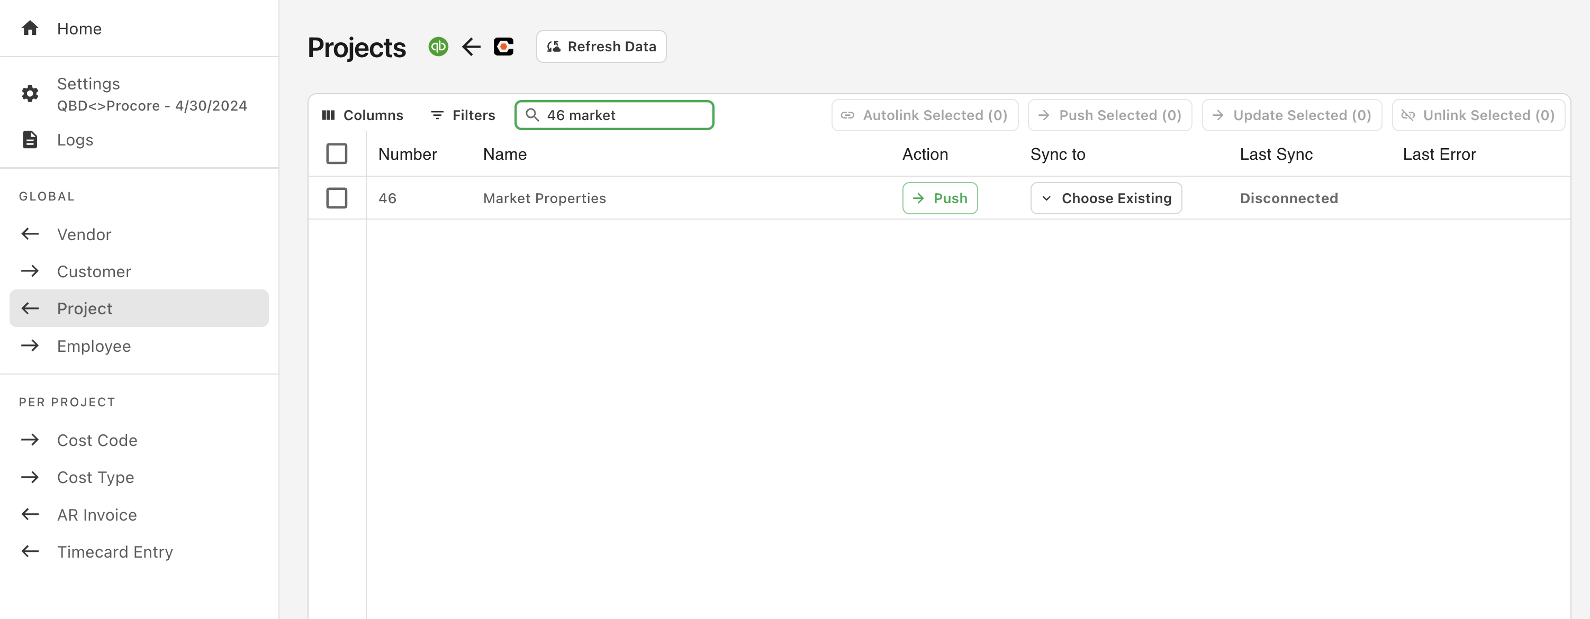Screen dimensions: 1590x619
Task: Click the Unlink Selected icon
Action: (1408, 114)
